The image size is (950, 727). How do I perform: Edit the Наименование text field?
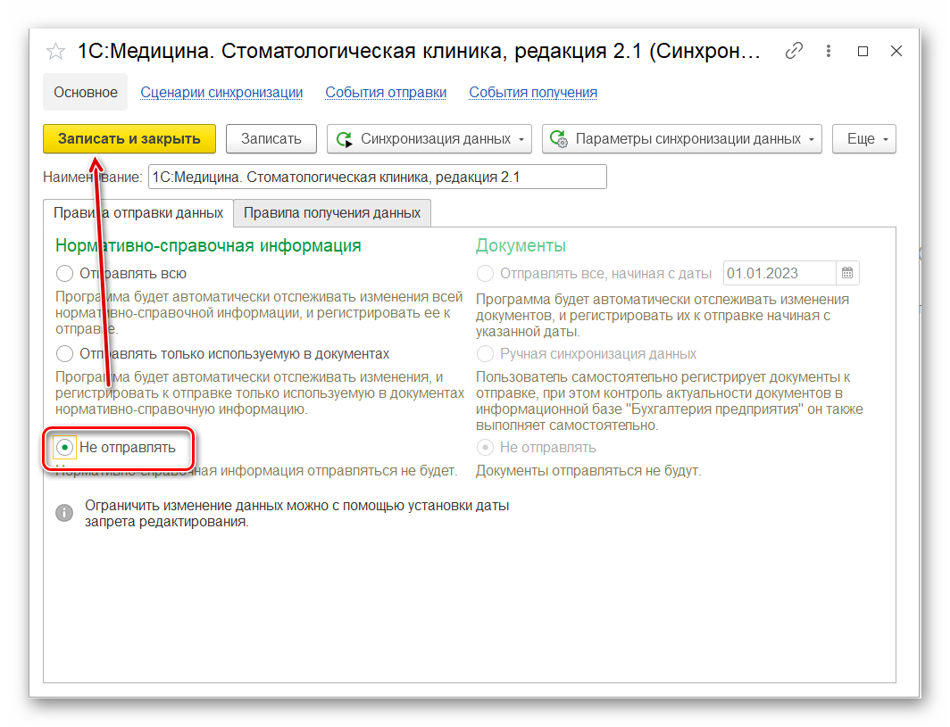pos(377,177)
